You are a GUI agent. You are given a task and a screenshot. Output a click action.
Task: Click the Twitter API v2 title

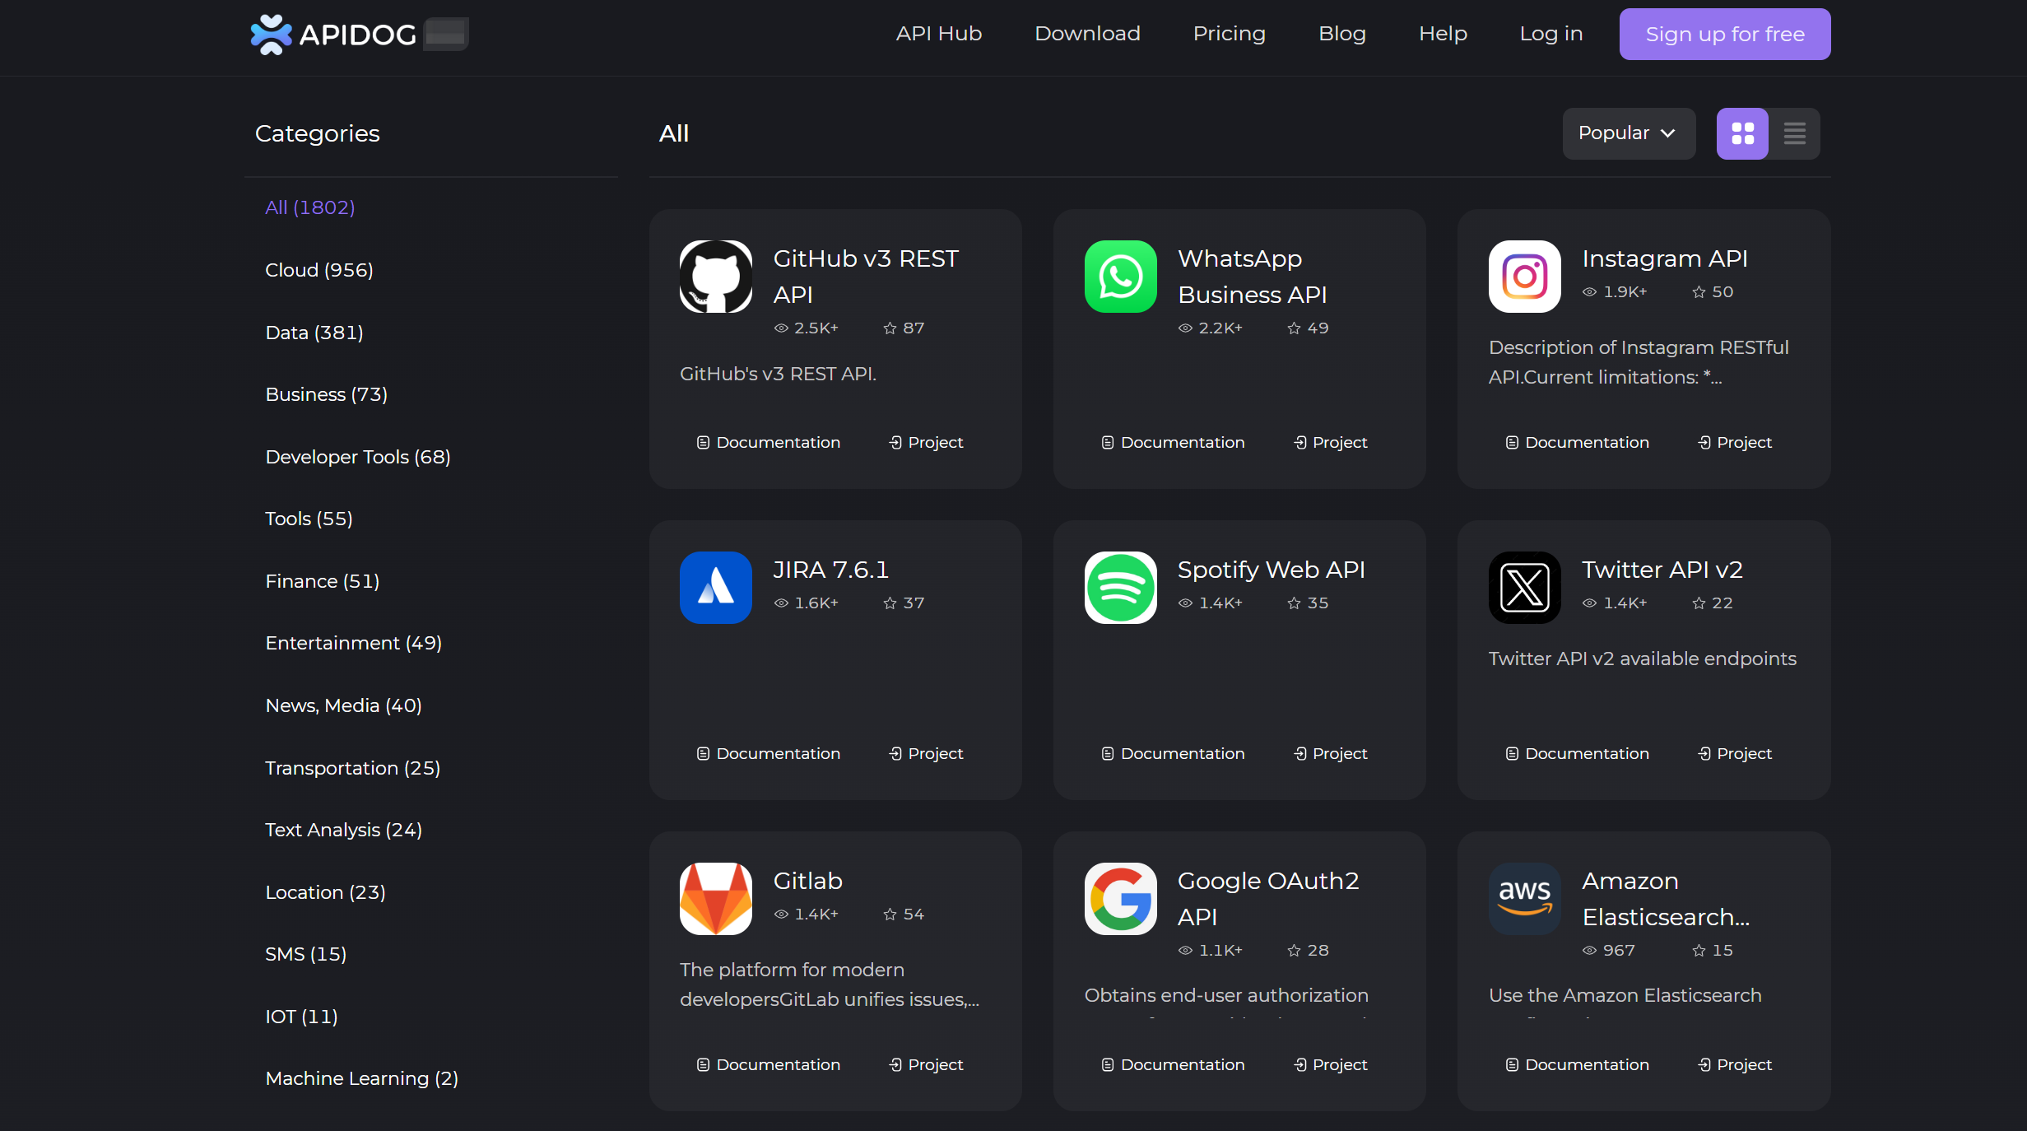pyautogui.click(x=1662, y=570)
